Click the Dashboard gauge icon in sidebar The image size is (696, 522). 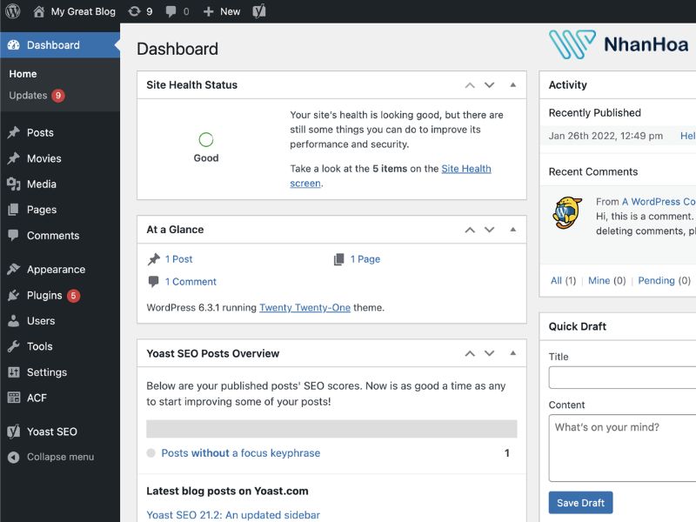[x=14, y=45]
